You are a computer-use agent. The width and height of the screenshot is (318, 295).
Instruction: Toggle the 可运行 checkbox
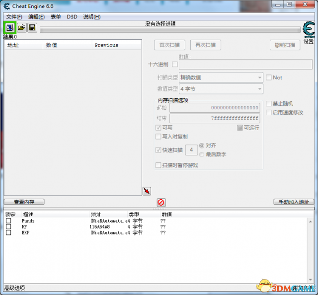click(239, 128)
